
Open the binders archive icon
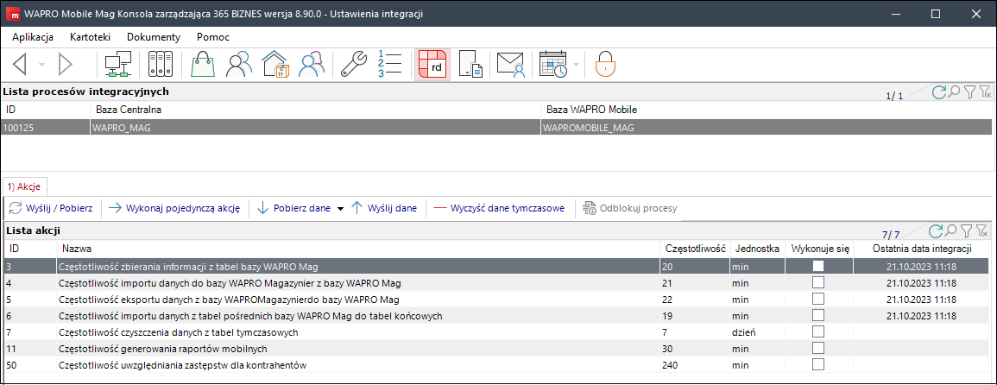tap(160, 64)
